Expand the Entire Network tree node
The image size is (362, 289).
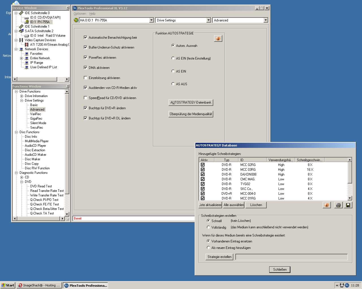pyautogui.click(x=21, y=58)
